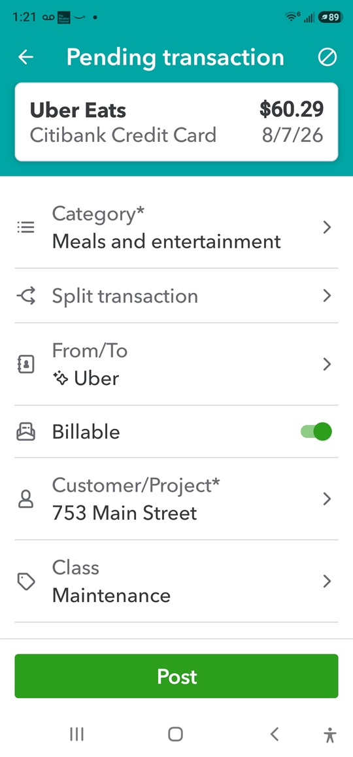Tap the Split transaction arrows icon

(x=25, y=296)
